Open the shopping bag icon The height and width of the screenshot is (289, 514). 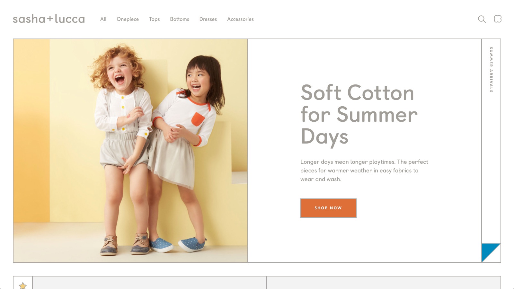click(x=498, y=19)
